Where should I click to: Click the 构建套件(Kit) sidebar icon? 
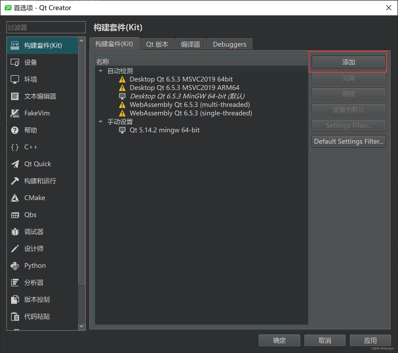click(15, 46)
